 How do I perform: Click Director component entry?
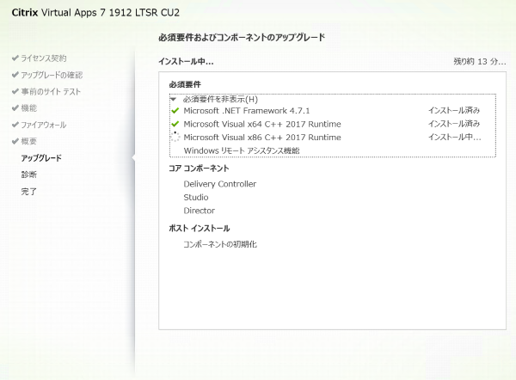[200, 211]
